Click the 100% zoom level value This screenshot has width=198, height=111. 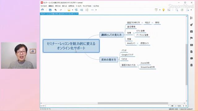point(179,106)
